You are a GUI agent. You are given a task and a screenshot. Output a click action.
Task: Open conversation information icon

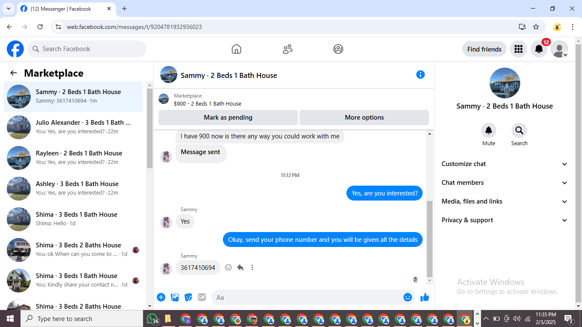tap(421, 75)
